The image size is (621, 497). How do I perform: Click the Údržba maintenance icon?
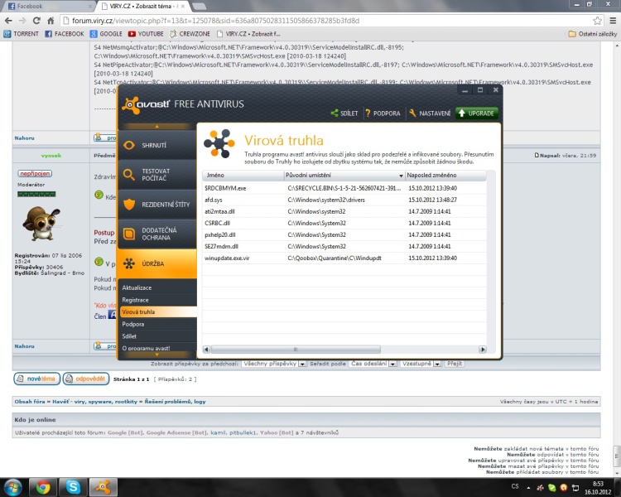coord(130,264)
